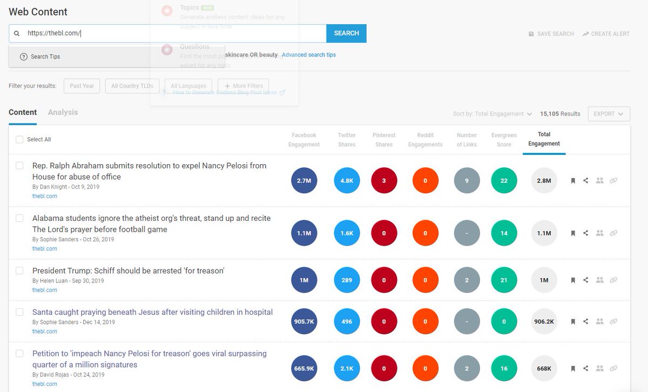
Task: Click the 4.8K Twitter shares bubble
Action: click(x=347, y=181)
